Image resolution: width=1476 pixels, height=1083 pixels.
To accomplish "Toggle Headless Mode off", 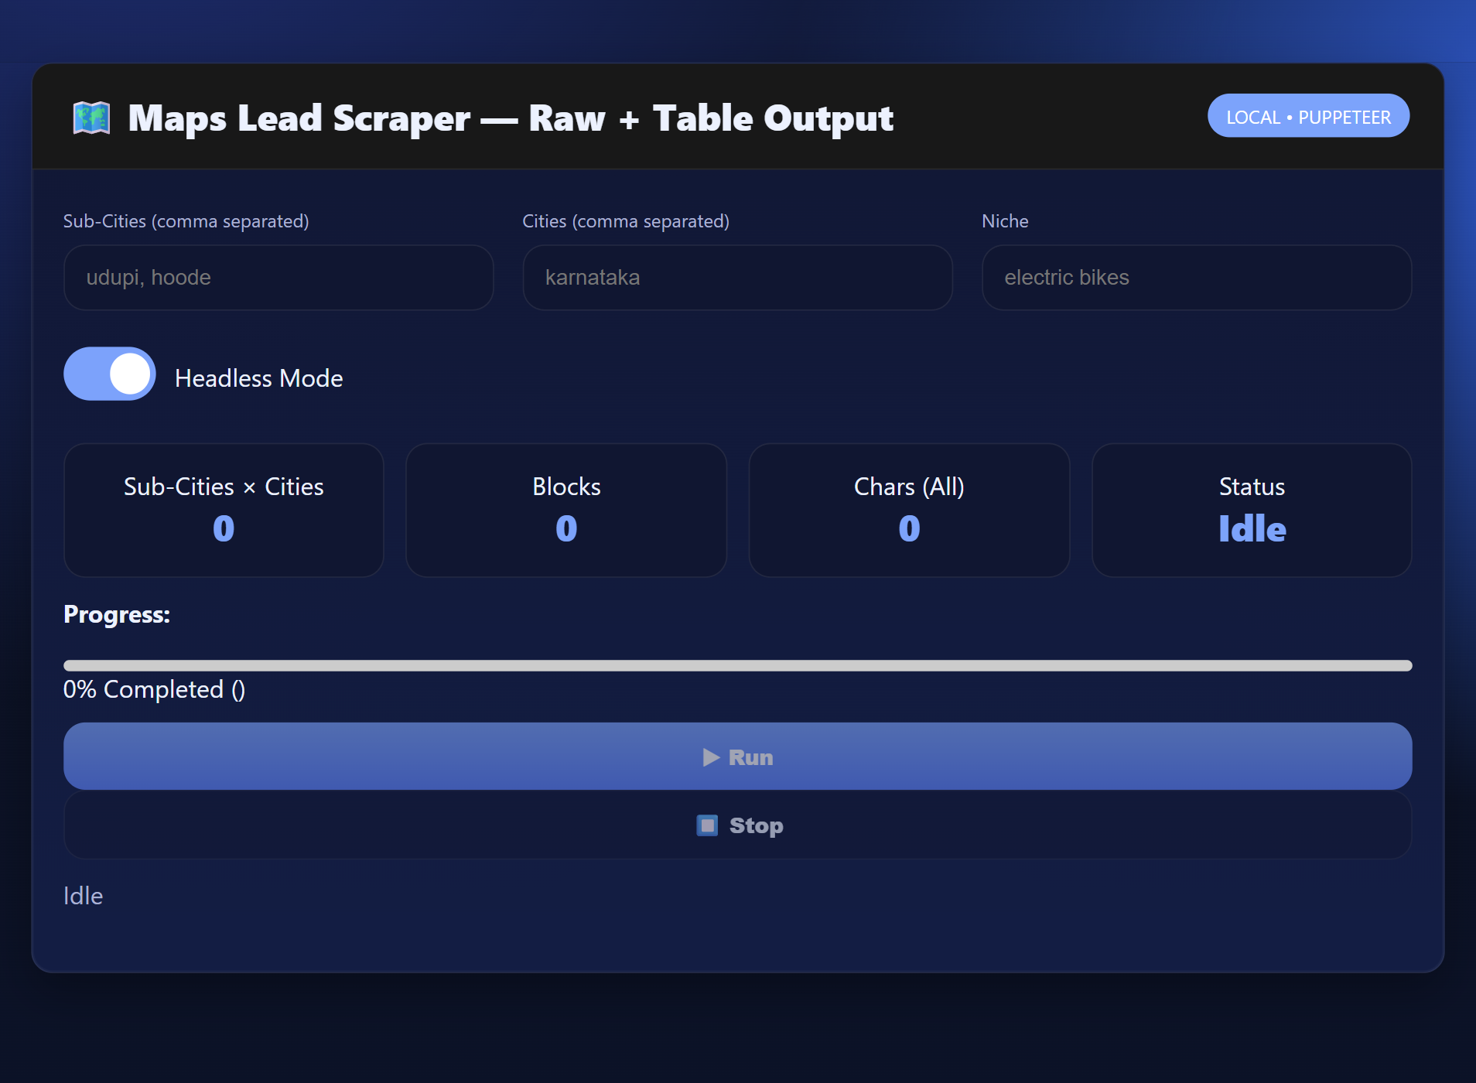I will point(109,374).
